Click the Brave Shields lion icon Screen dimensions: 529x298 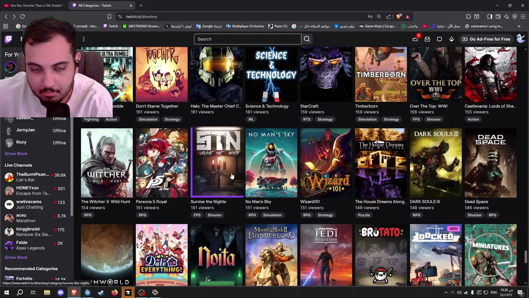[398, 17]
